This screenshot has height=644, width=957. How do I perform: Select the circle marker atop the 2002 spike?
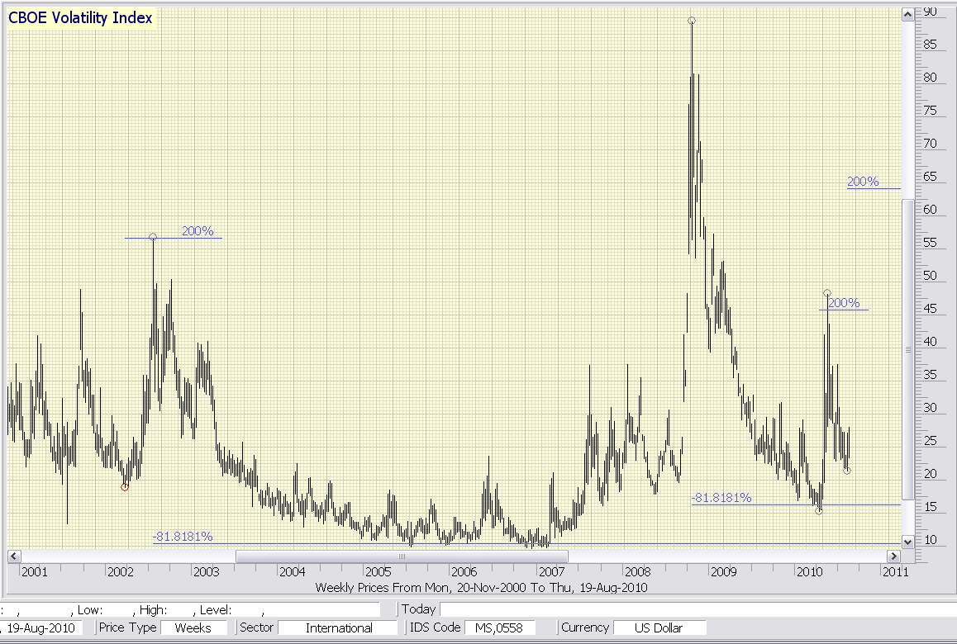[x=153, y=237]
